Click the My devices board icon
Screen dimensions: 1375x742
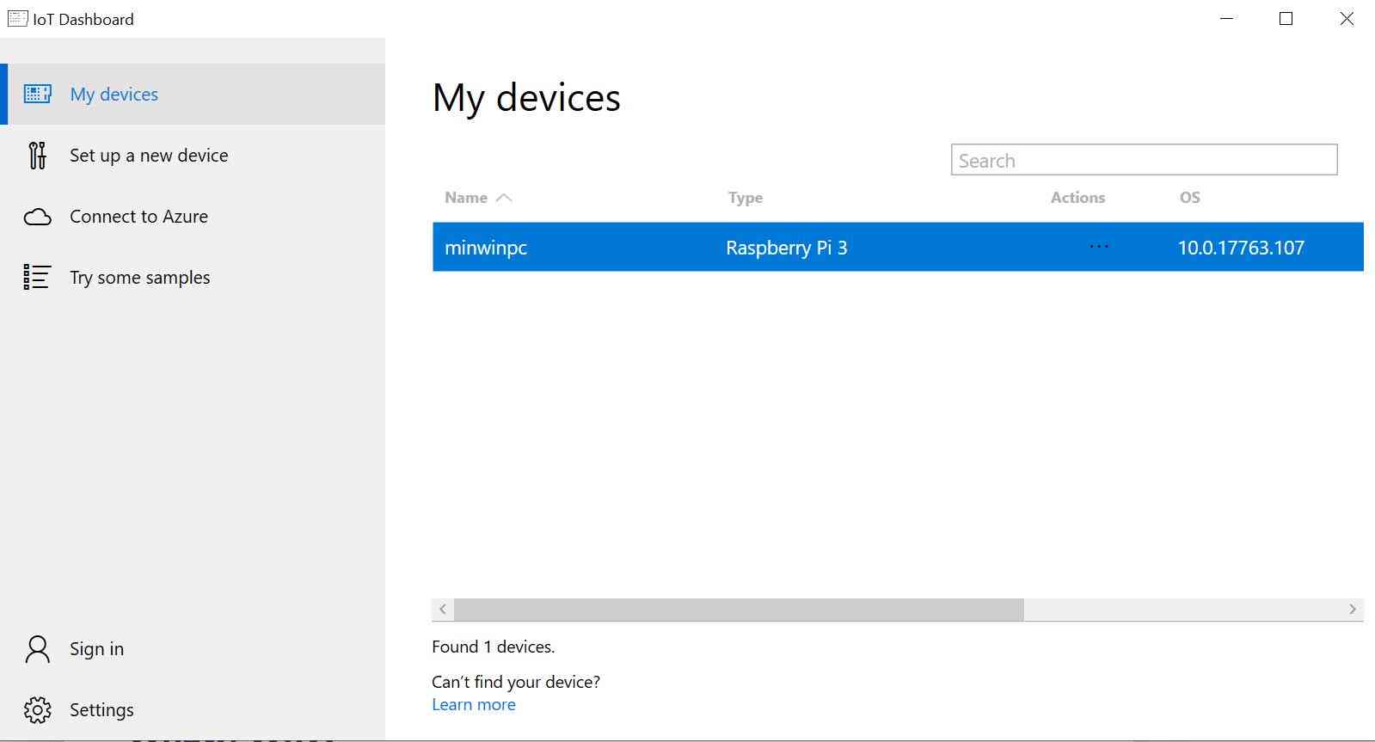(x=37, y=94)
